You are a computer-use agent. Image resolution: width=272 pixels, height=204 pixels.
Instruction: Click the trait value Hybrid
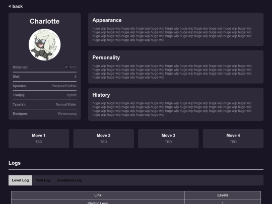click(72, 95)
